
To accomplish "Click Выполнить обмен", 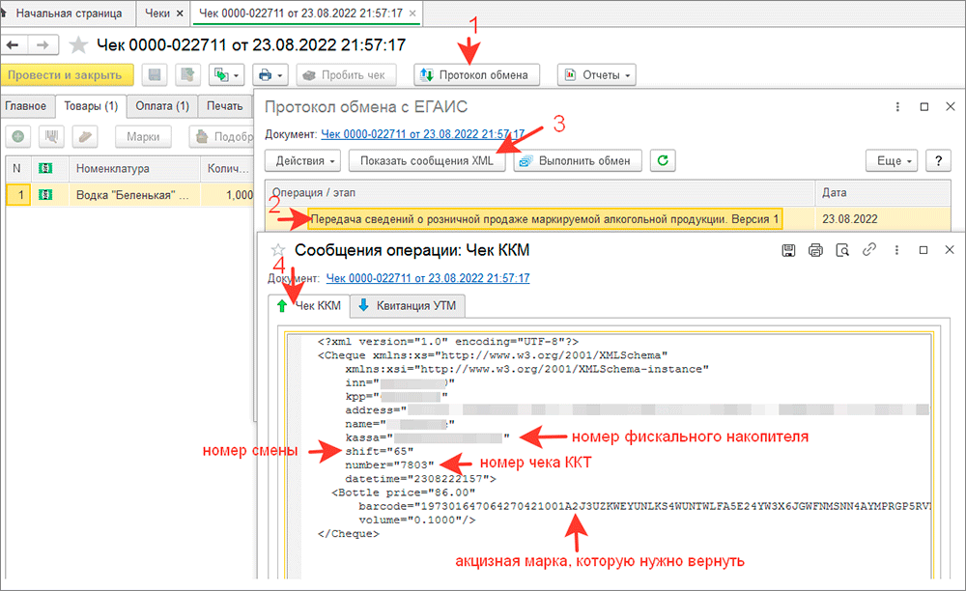I will [578, 160].
